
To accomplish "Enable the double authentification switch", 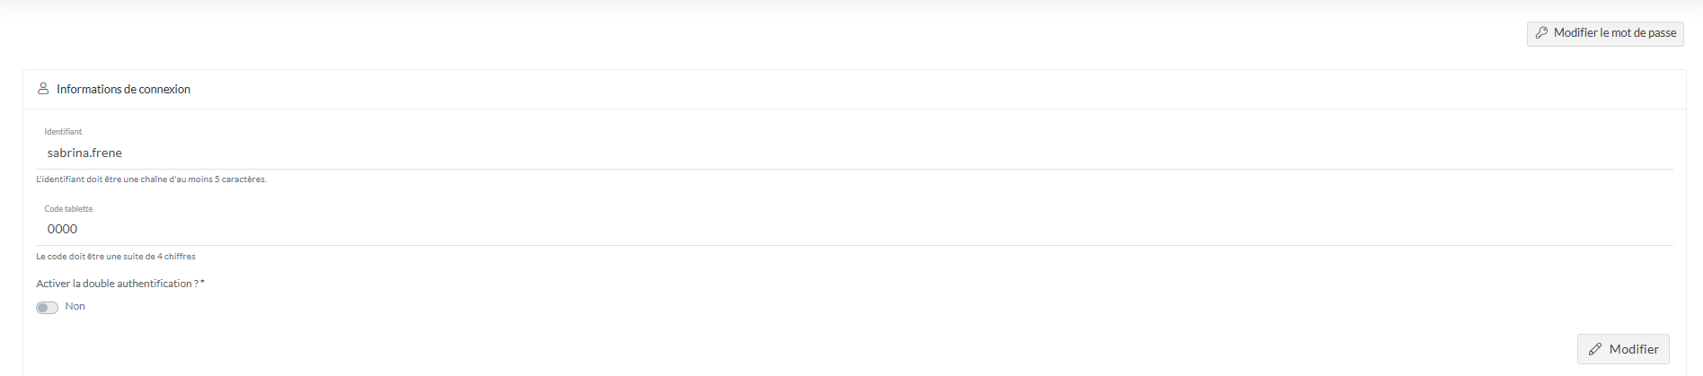I will point(47,308).
